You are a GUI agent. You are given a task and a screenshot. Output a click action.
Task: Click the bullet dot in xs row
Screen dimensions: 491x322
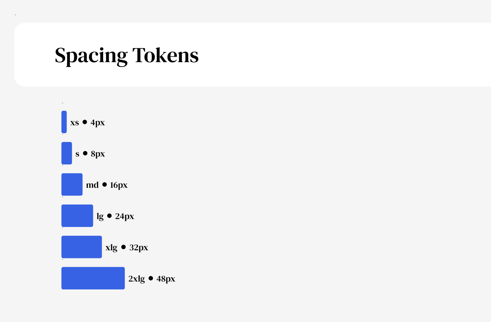85,122
